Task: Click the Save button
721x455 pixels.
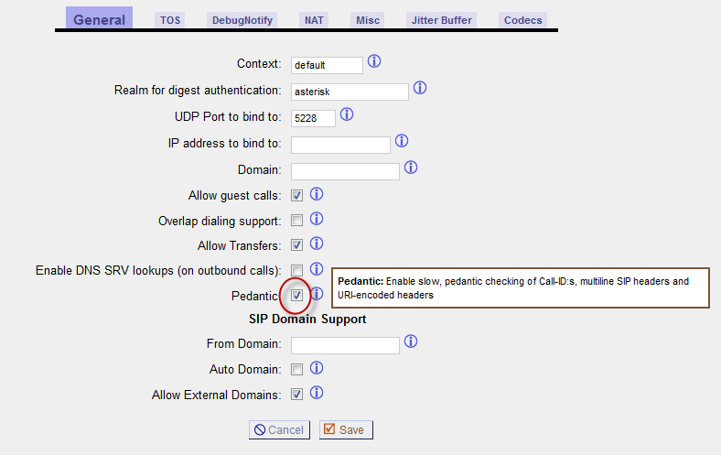Action: (346, 429)
